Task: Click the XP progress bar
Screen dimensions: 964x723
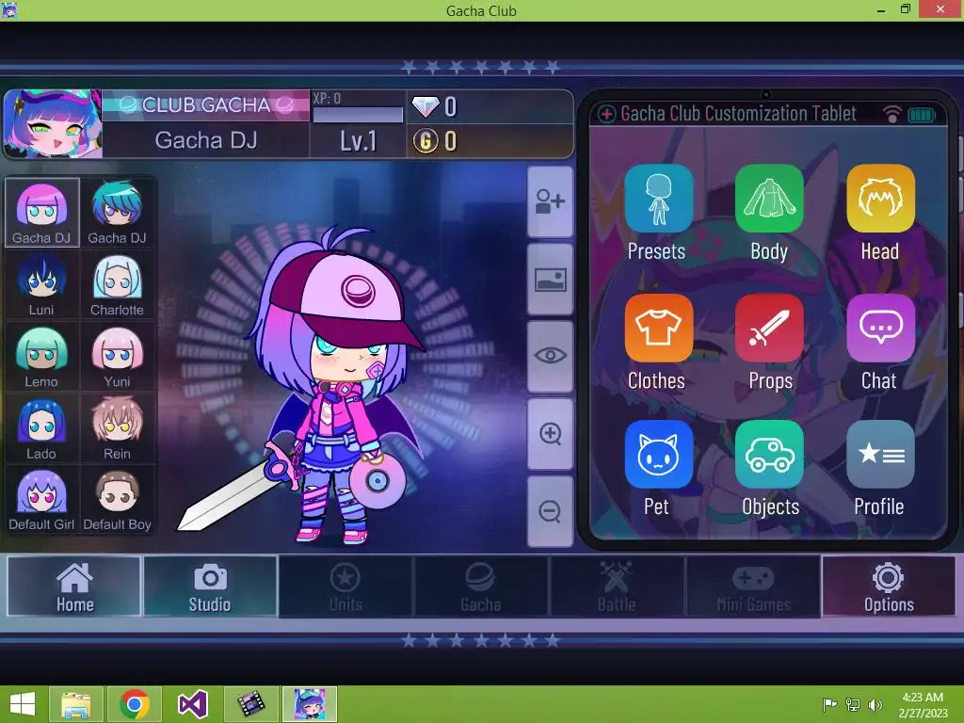Action: pos(358,114)
